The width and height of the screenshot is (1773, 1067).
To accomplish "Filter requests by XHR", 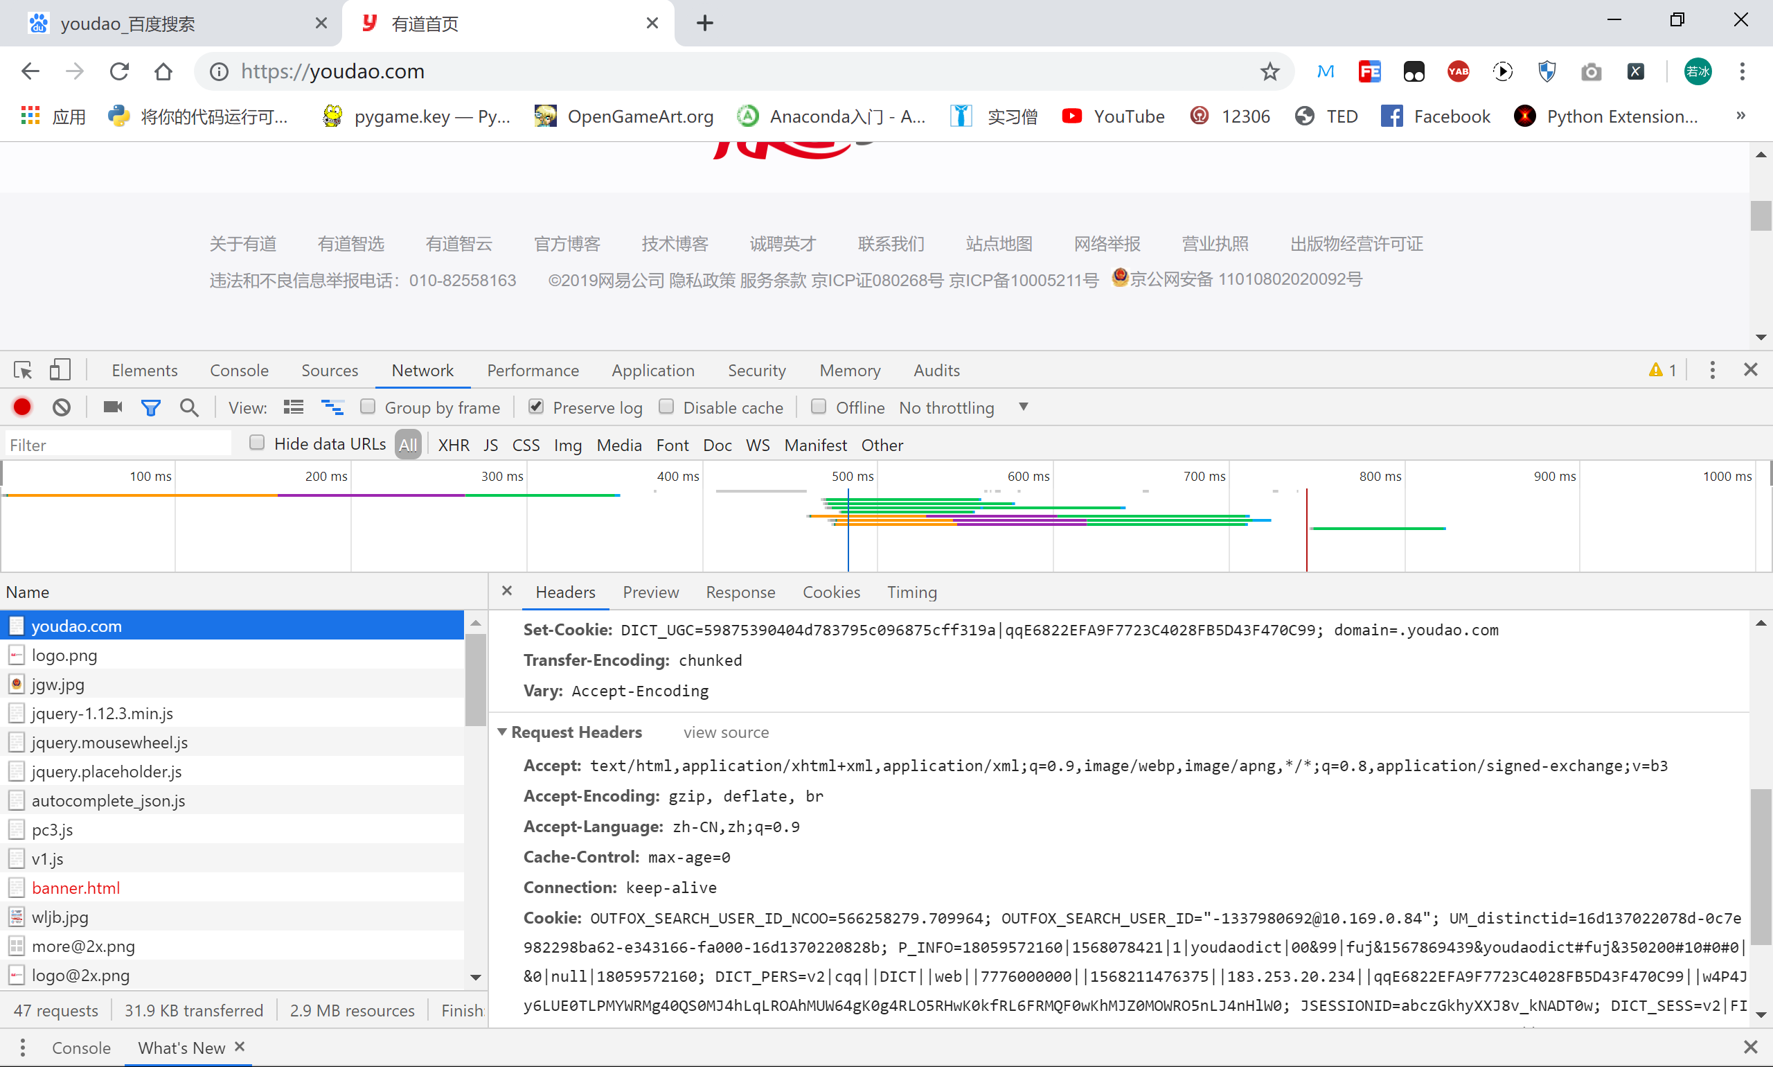I will coord(454,445).
